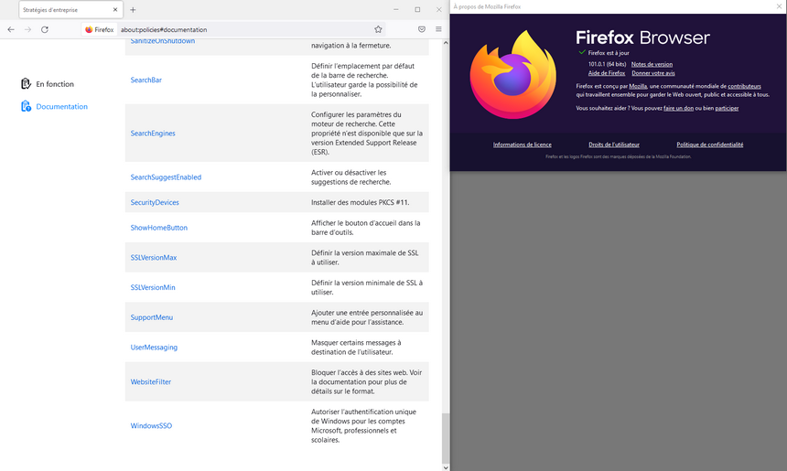Click the participer link

tap(727, 108)
